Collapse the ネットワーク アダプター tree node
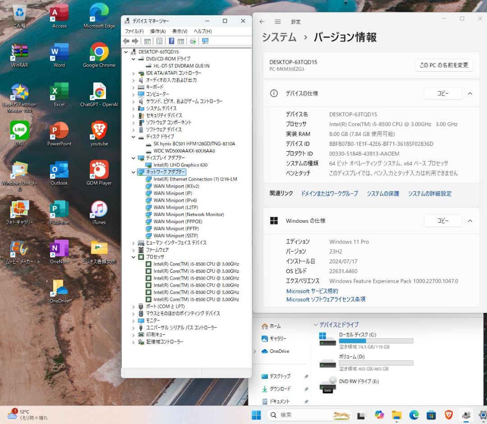Viewport: 487px width, 424px height. 133,172
